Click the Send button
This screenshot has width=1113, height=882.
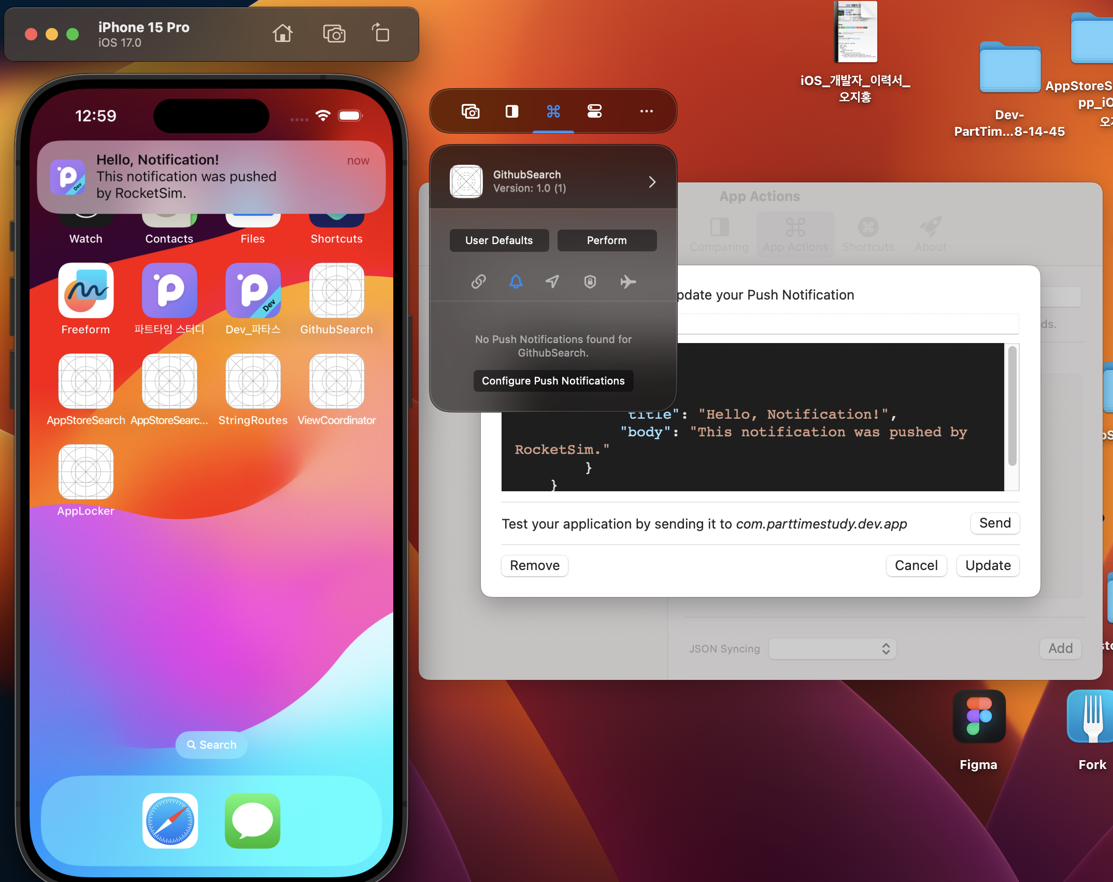(x=994, y=523)
